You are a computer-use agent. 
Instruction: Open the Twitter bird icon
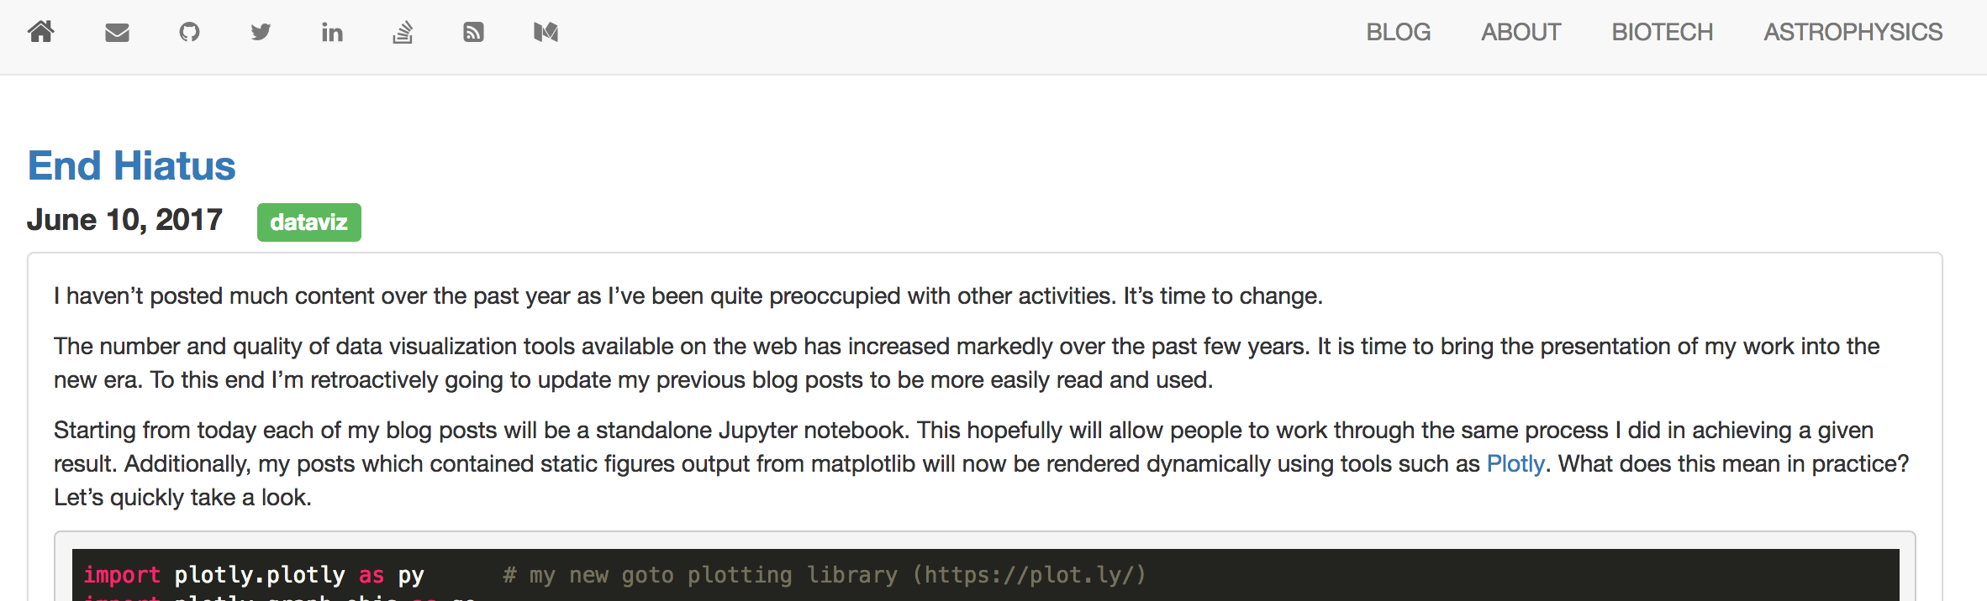point(261,32)
